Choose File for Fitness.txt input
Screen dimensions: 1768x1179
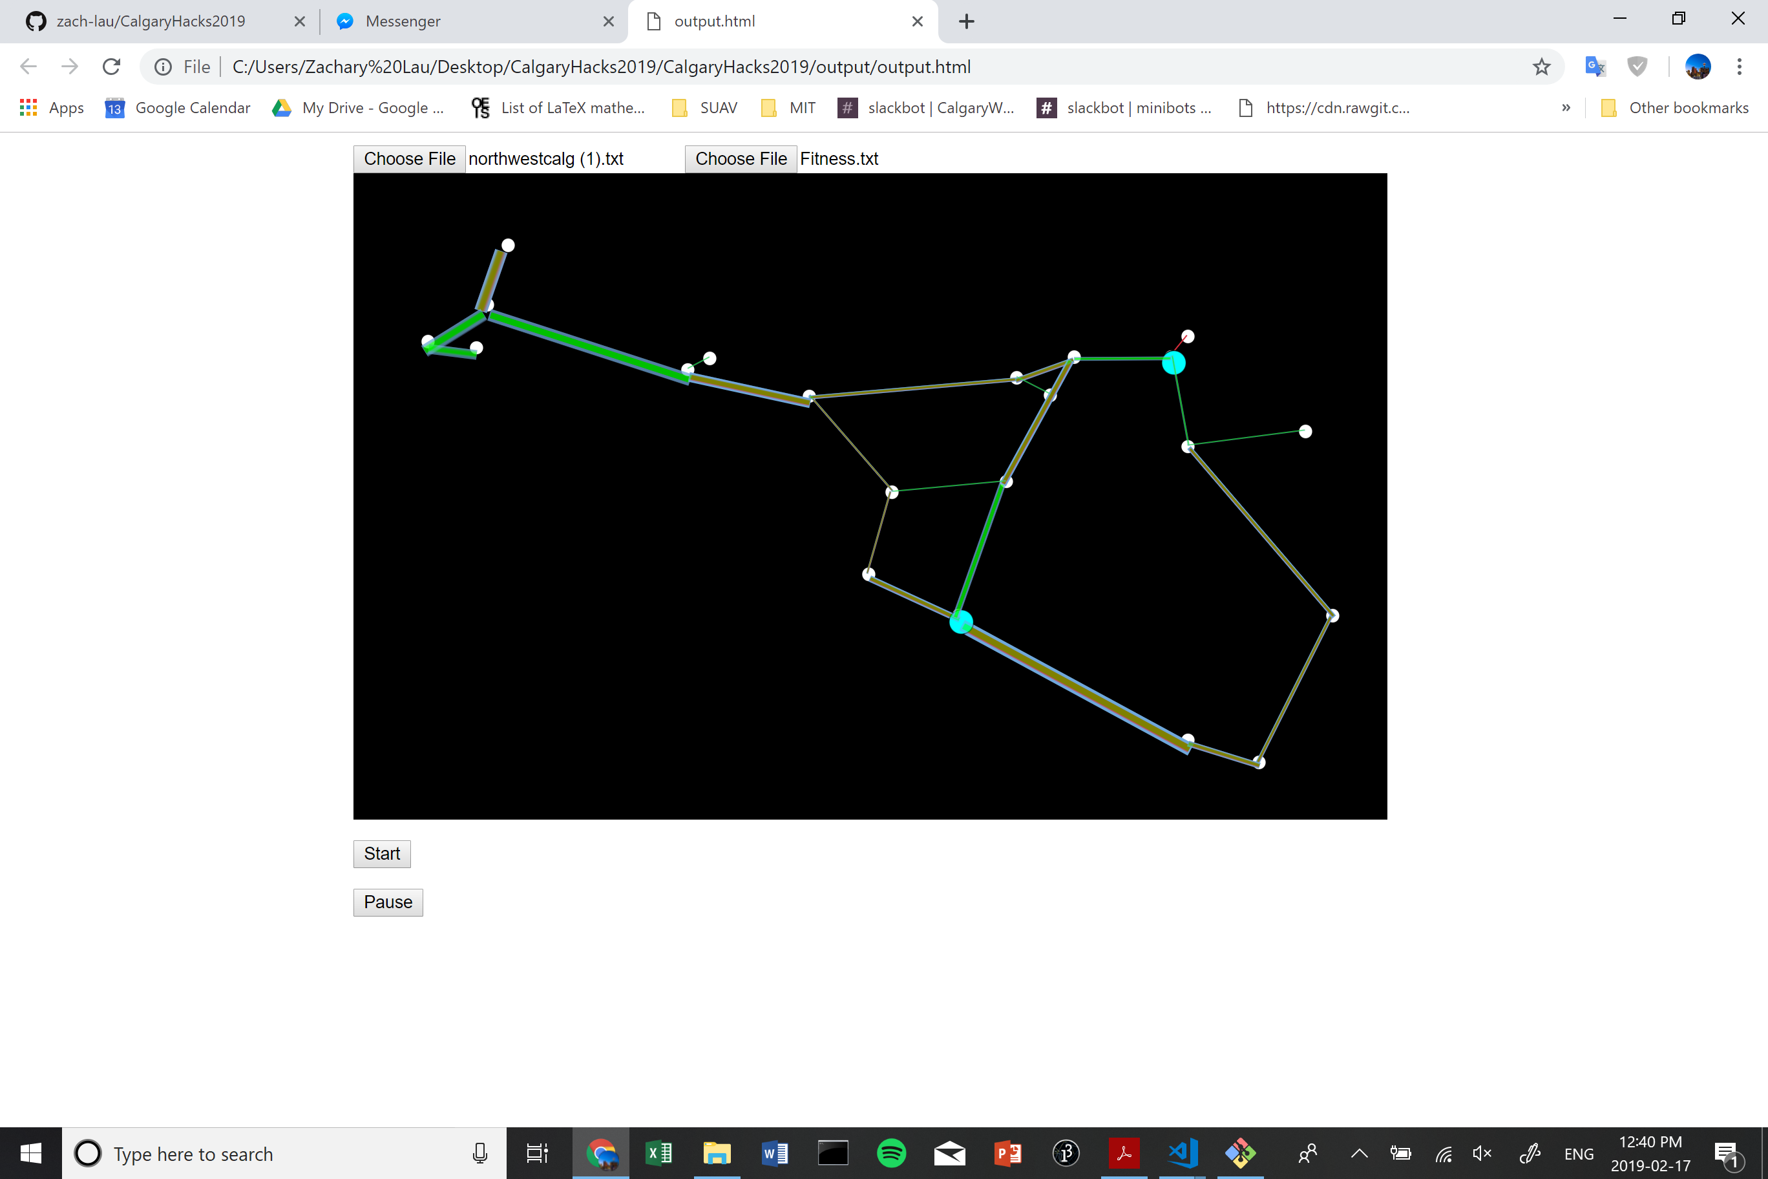pos(741,158)
